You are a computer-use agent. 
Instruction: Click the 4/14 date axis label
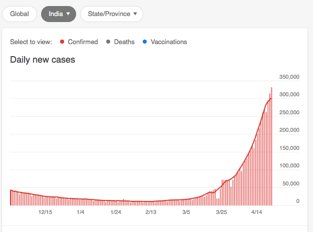coord(256,212)
